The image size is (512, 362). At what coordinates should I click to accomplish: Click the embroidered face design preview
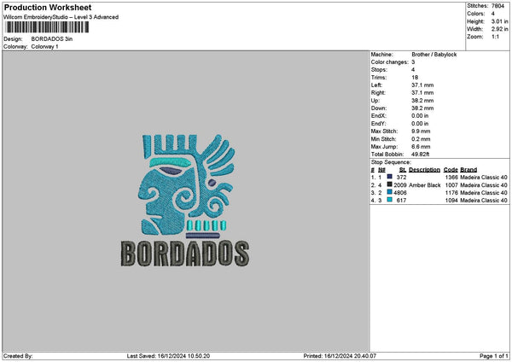pos(186,184)
